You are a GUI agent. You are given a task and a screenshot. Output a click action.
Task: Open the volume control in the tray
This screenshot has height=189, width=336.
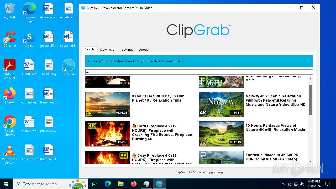[302, 184]
